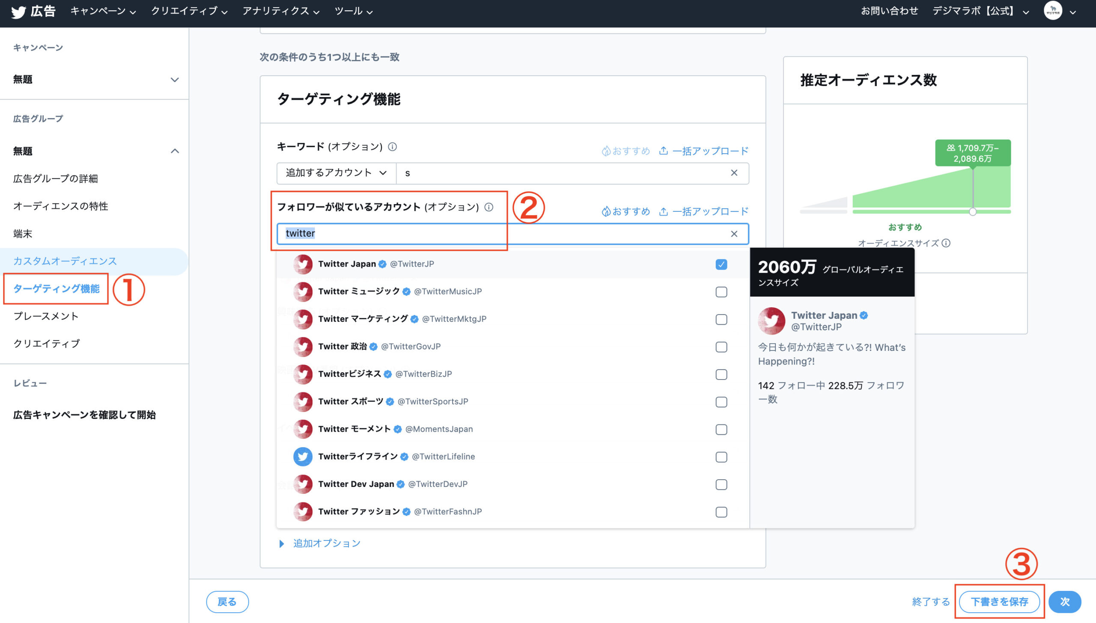Screen dimensions: 1096x623
Task: Click info icon beside フォロワーが似ているアカウント
Action: (489, 207)
